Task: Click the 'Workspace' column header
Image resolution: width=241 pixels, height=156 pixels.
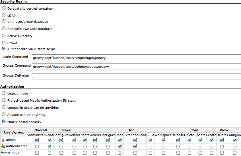Action: 163,135
